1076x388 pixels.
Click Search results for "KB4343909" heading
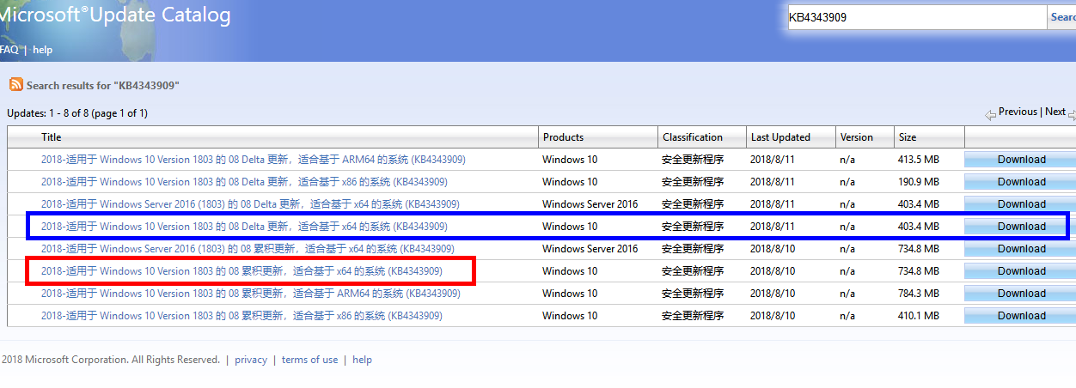tap(103, 86)
